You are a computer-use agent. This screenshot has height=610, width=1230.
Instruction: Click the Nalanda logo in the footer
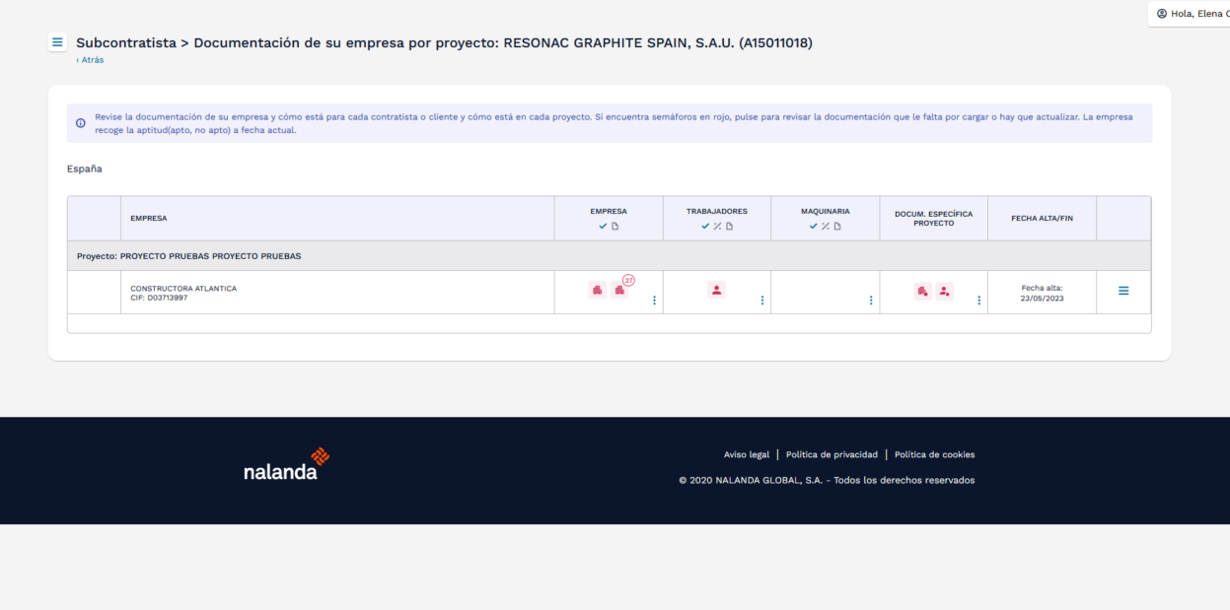pyautogui.click(x=286, y=464)
